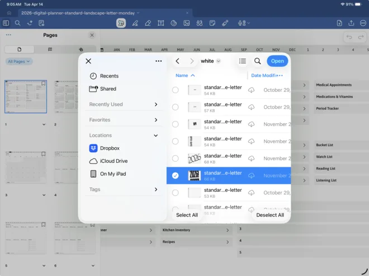
Task: Open the 2026 planner document tab
Action: point(78,13)
